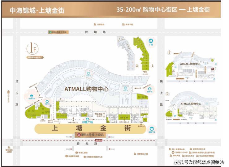This screenshot has width=229, height=167.
Task: Click the 简上路 road label
Action: click(x=161, y=93)
